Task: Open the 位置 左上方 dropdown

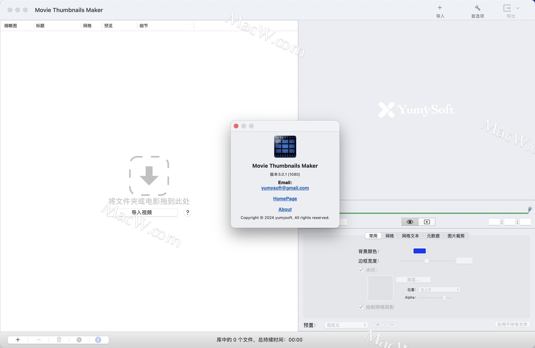Action: point(439,290)
